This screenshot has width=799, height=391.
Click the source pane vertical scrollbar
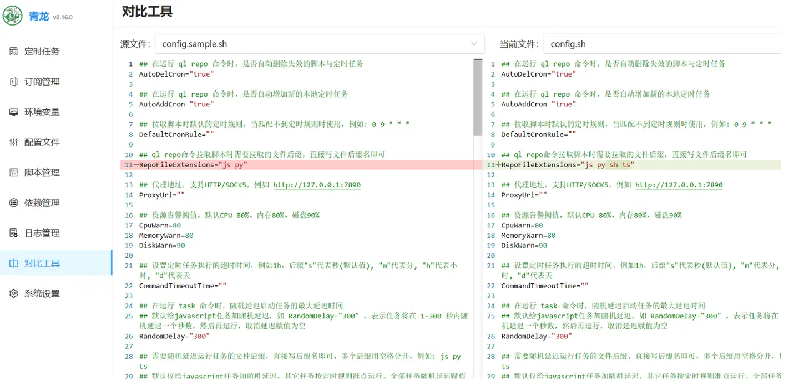(478, 98)
